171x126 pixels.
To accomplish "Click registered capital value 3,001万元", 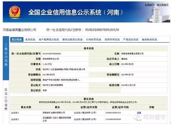I will pyautogui.click(x=47, y=64).
